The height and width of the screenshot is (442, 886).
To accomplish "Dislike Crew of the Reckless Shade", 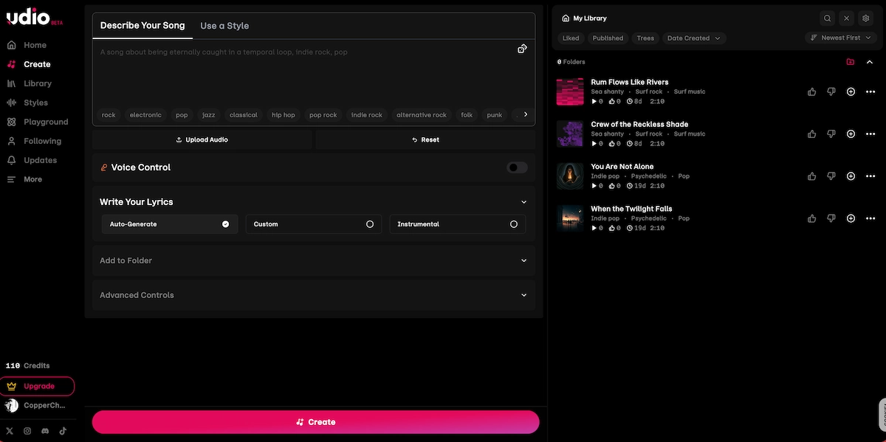I will point(831,134).
